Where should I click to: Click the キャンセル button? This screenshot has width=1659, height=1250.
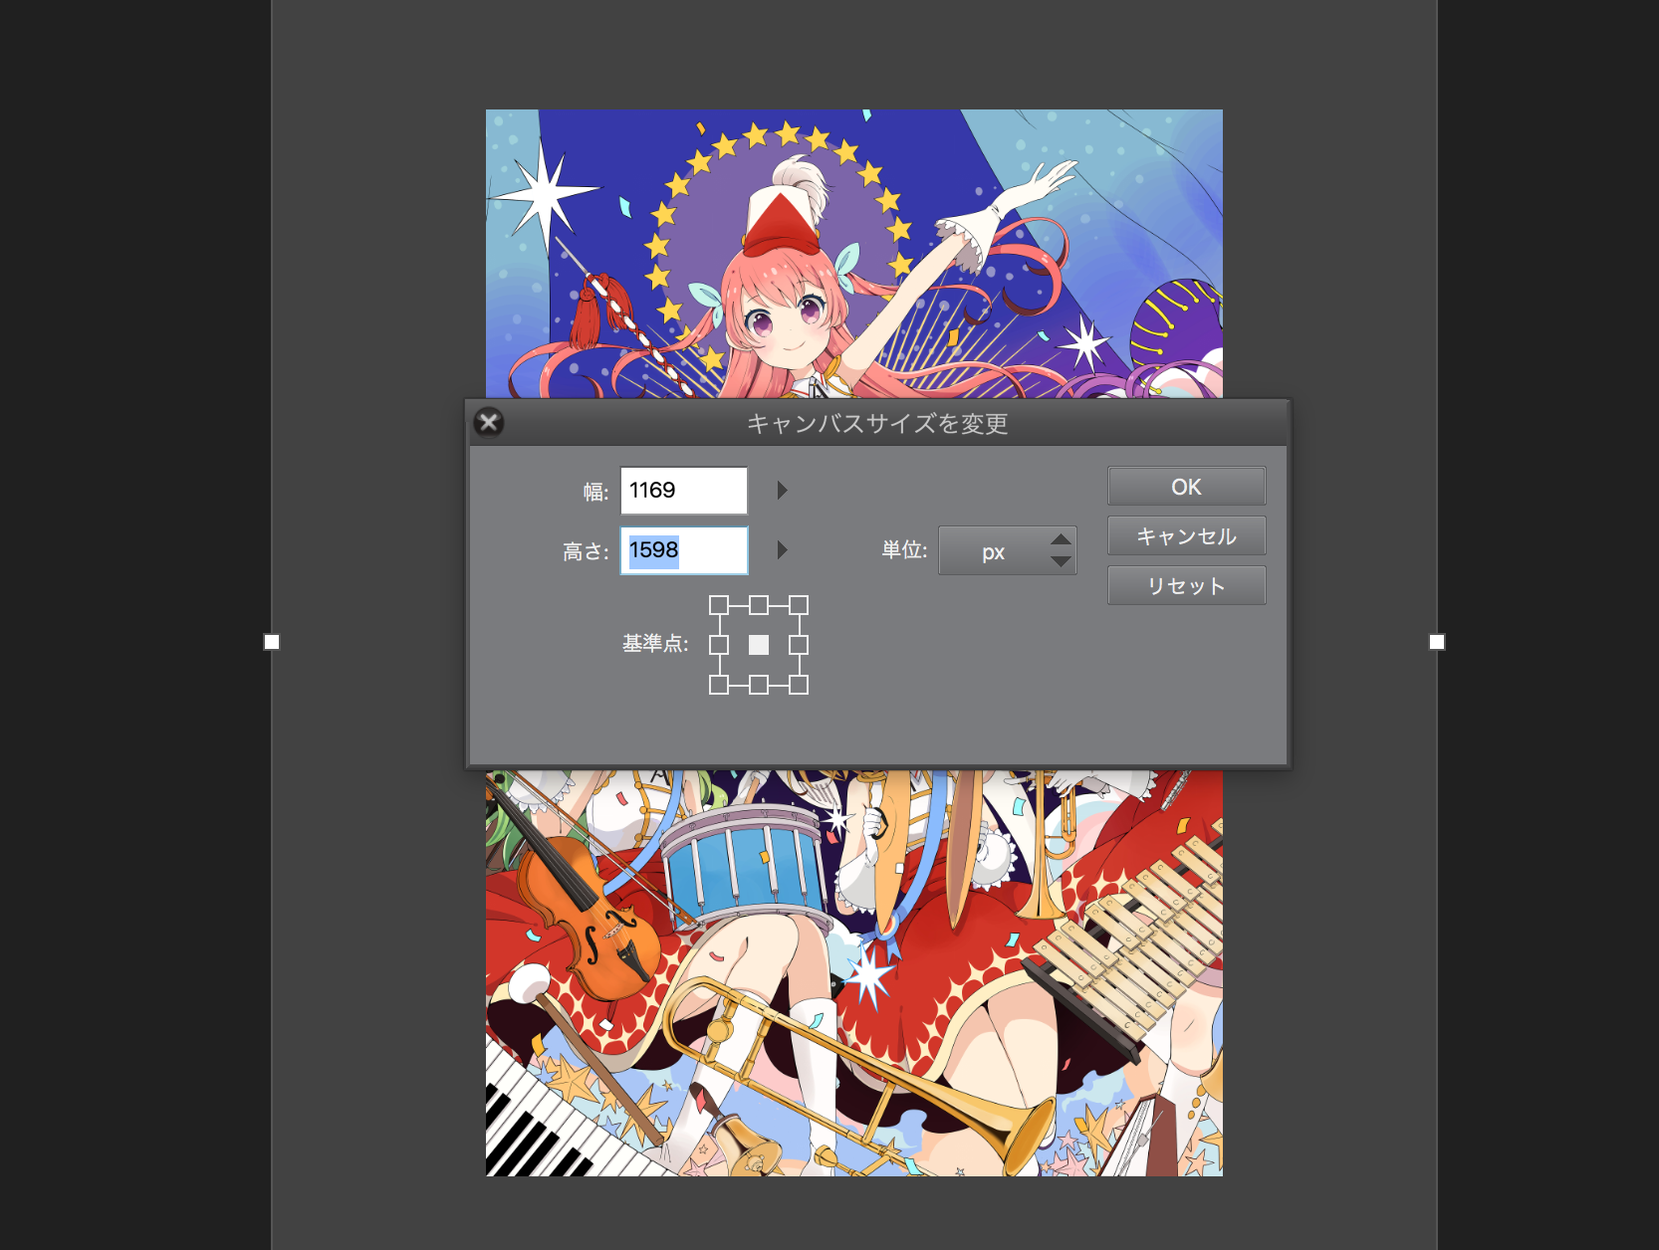(1187, 536)
